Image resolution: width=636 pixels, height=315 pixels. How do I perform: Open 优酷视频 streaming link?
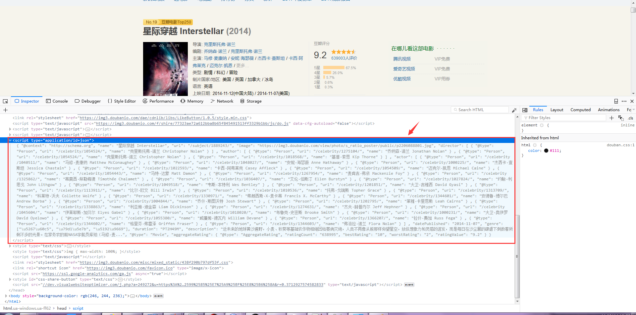click(x=402, y=79)
